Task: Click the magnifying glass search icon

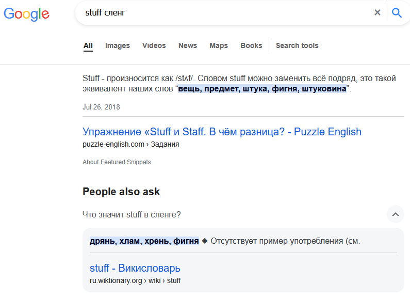Action: click(397, 13)
